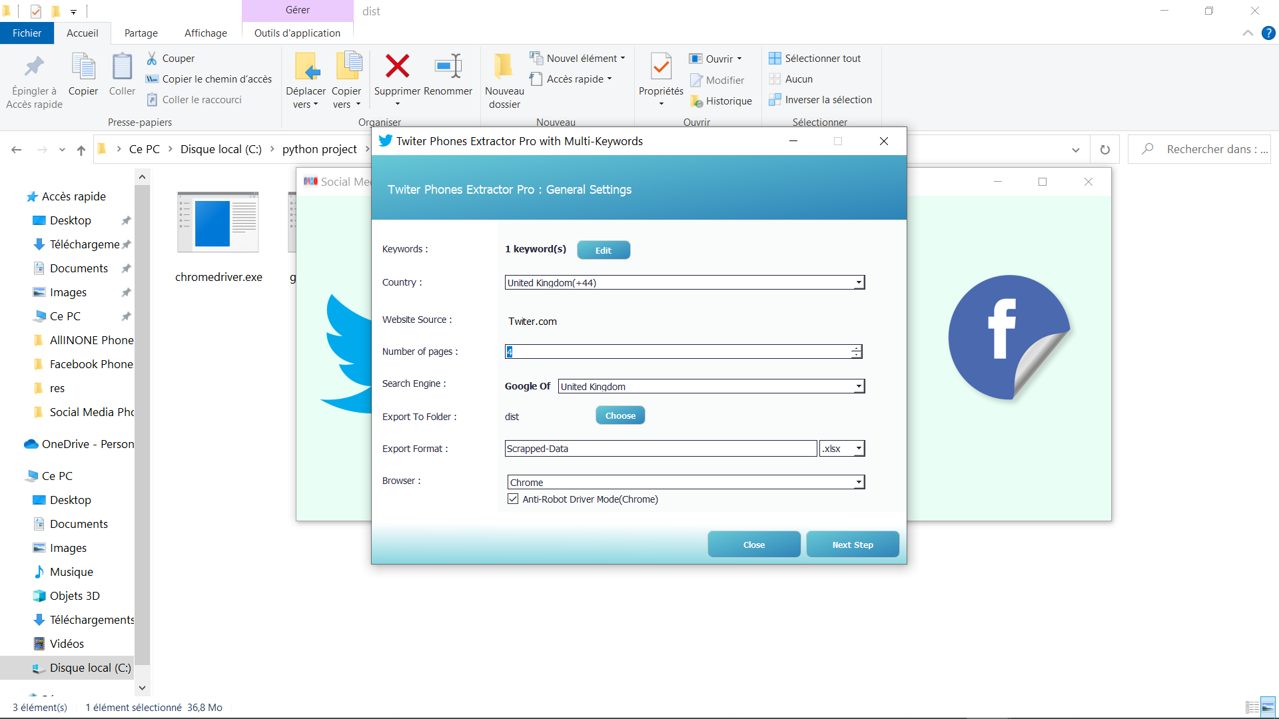This screenshot has height=719, width=1279.
Task: Click the Supprimer red X icon
Action: pyautogui.click(x=397, y=67)
